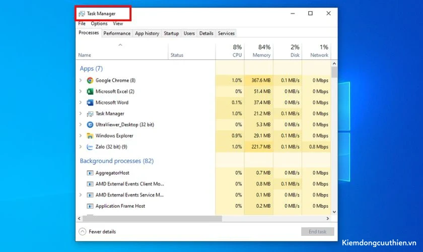
Task: Minimize the Task Manager window
Action: pos(293,13)
